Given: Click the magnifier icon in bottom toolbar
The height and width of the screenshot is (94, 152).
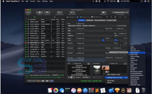Looking at the screenshot, I should pyautogui.click(x=43, y=81).
